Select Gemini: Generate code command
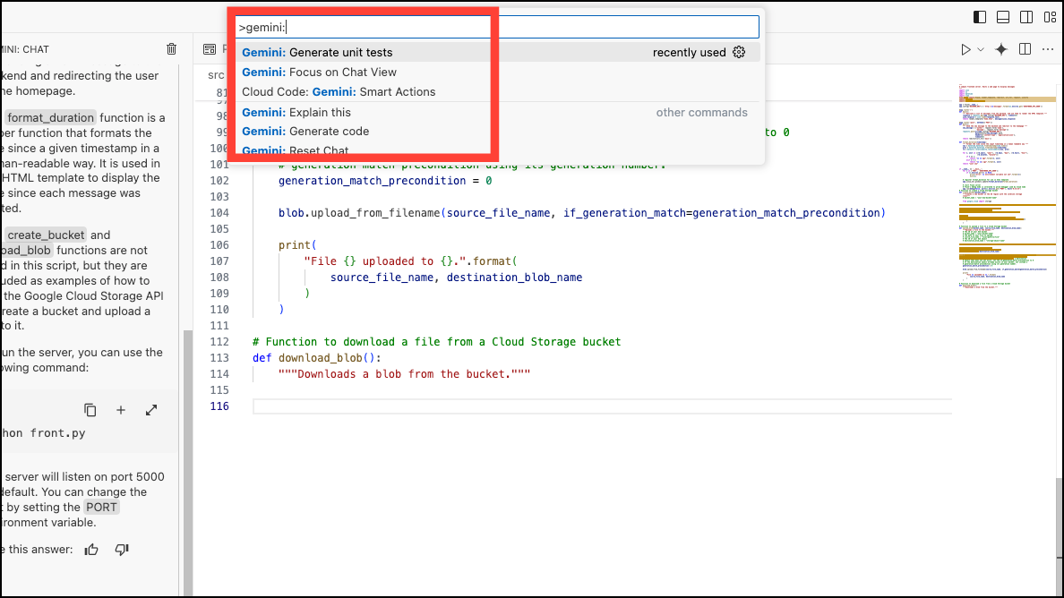The height and width of the screenshot is (598, 1064). pos(497,131)
